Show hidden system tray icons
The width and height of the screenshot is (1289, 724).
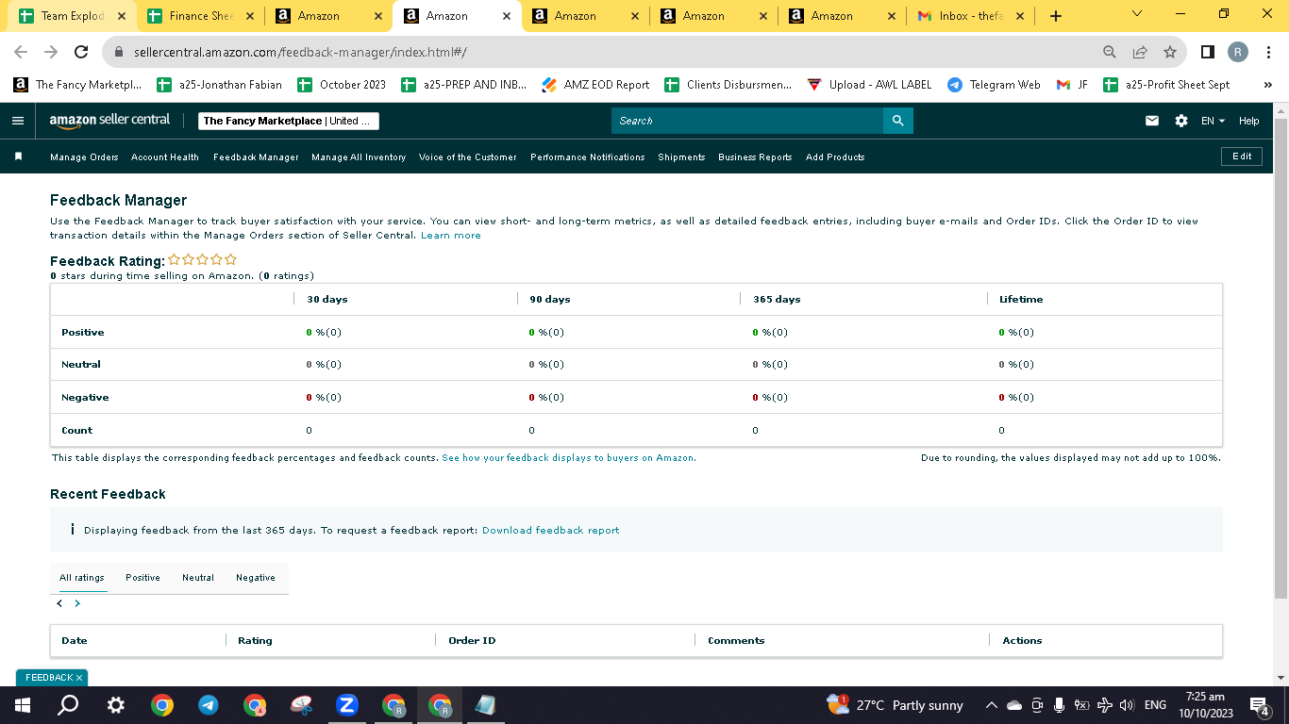coord(991,705)
